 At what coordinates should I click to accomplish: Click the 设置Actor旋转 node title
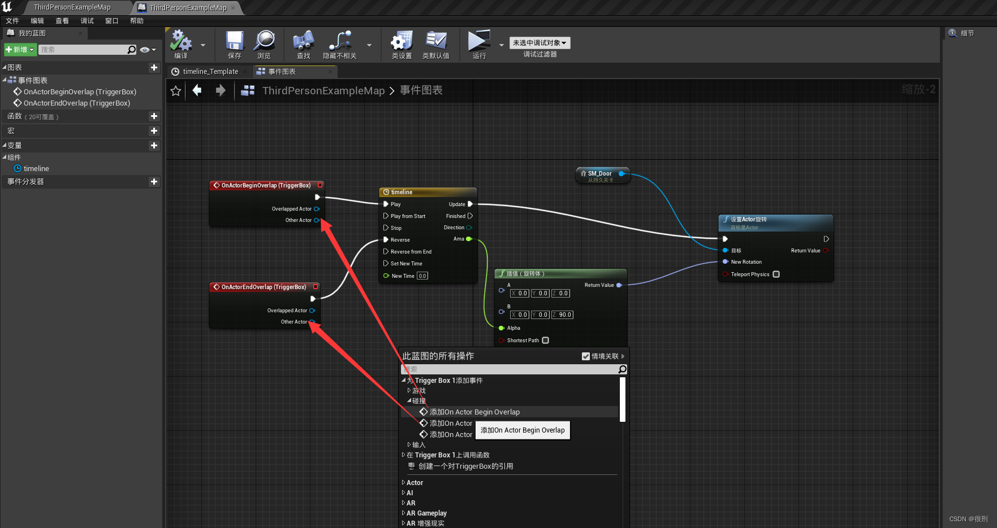(x=748, y=219)
